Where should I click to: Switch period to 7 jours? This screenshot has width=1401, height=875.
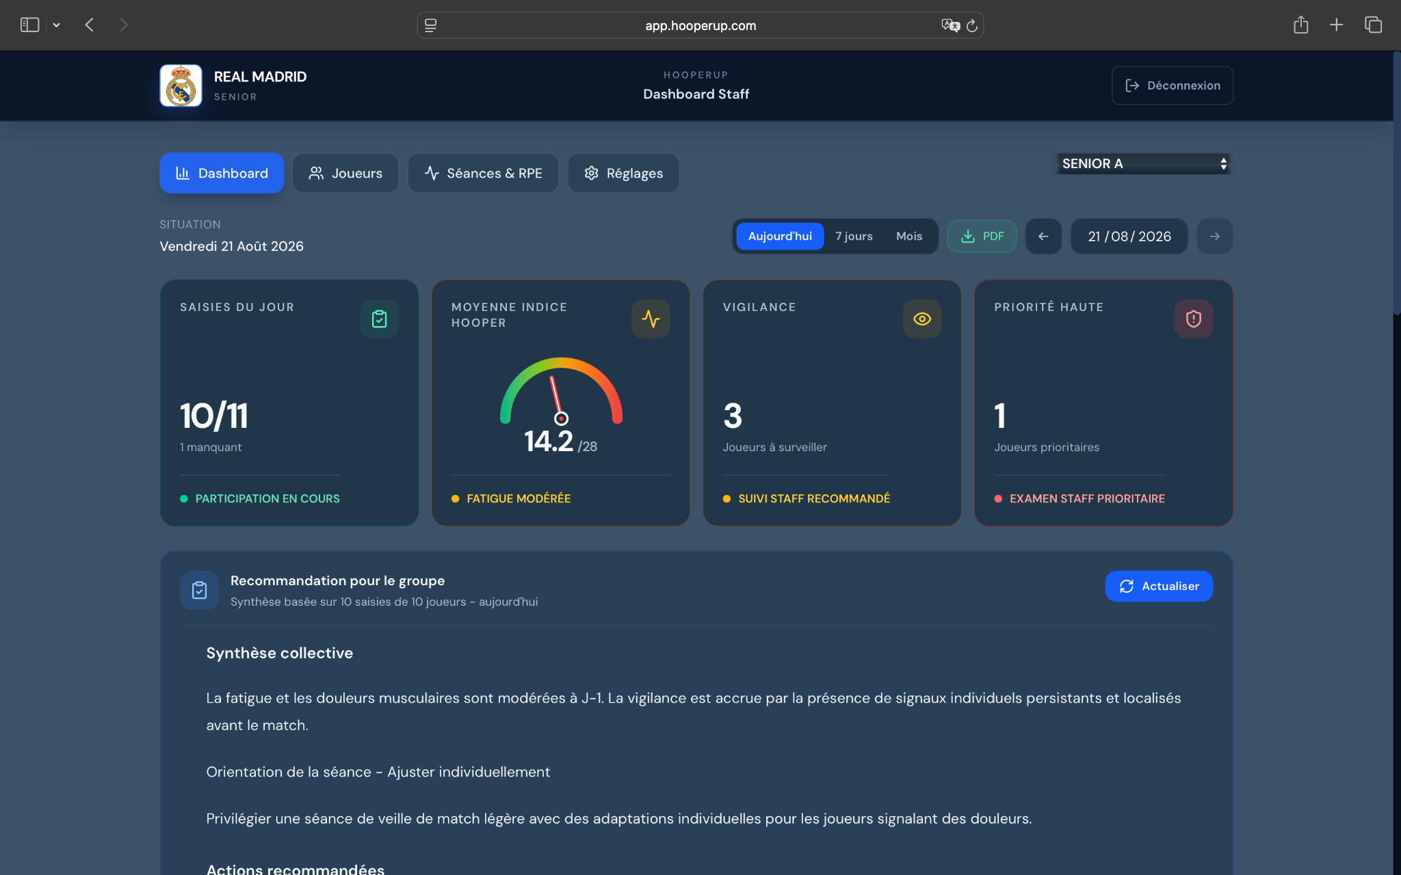coord(854,237)
